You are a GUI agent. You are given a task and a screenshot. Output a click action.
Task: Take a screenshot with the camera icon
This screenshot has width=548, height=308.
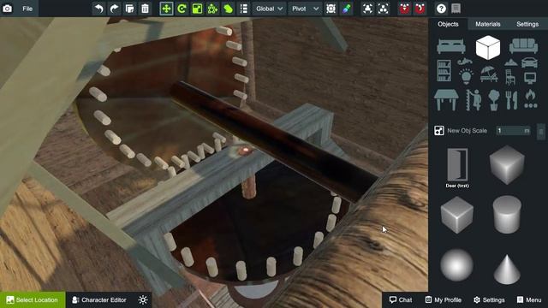tap(8, 9)
